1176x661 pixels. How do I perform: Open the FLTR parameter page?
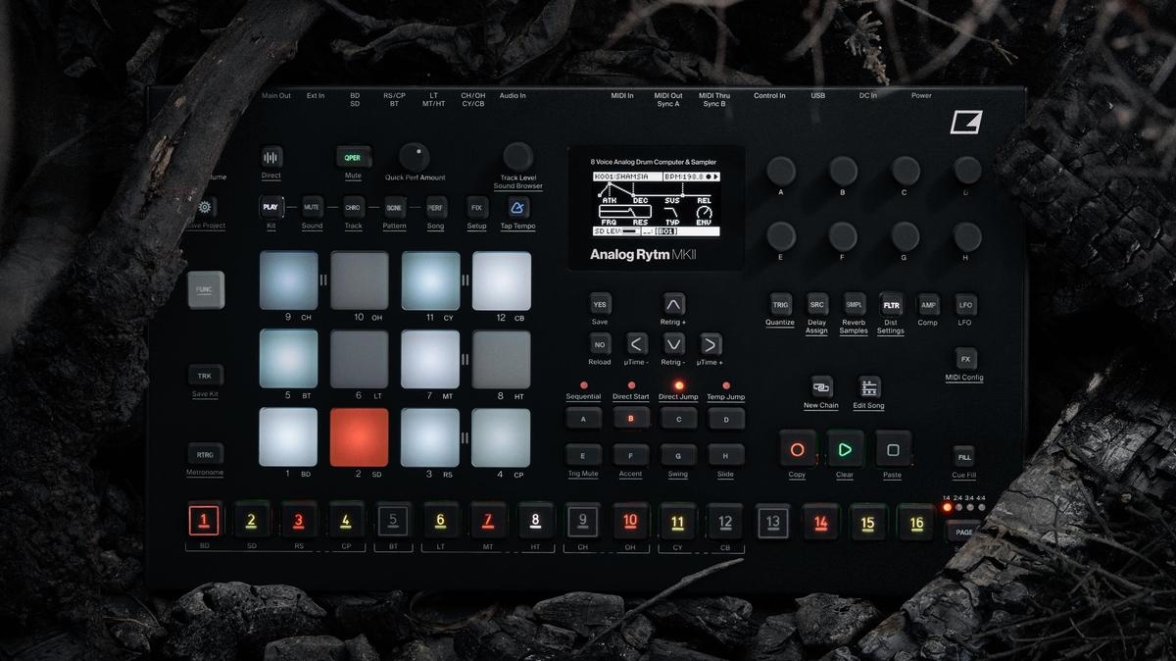click(891, 305)
